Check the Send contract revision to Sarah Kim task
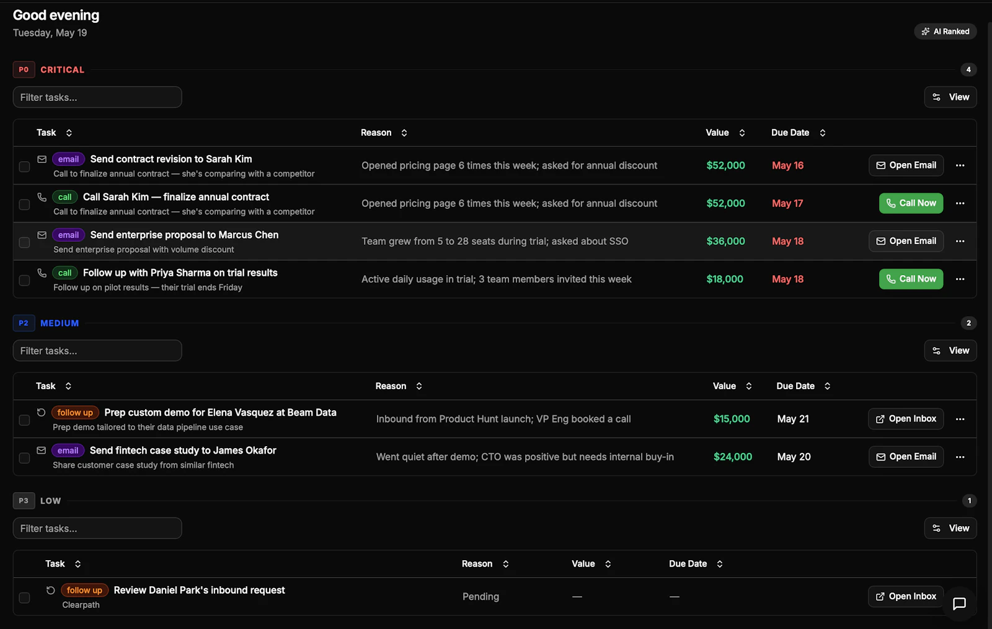The height and width of the screenshot is (629, 992). [x=24, y=167]
